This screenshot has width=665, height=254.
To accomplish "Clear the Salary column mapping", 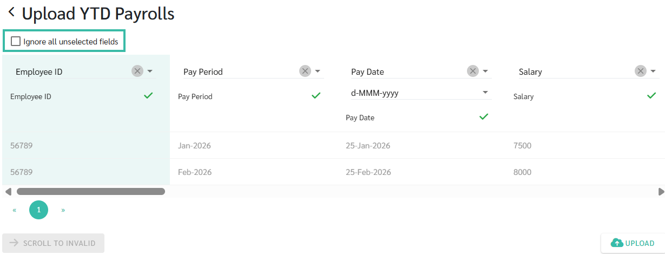I will pos(641,71).
